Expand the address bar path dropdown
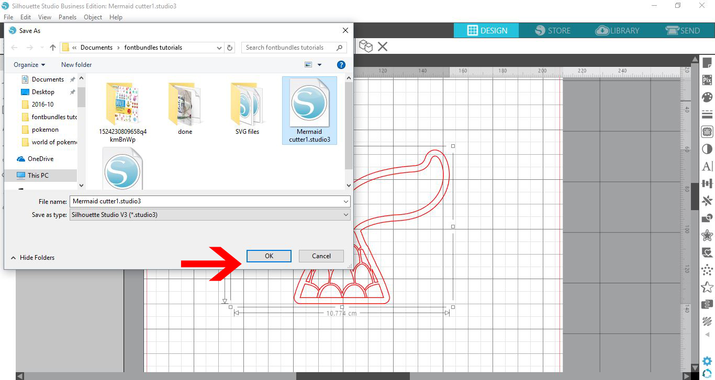 [219, 48]
